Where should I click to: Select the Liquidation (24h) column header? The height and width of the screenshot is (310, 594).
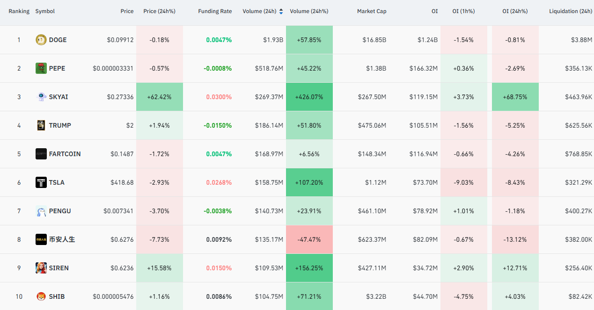tap(571, 11)
